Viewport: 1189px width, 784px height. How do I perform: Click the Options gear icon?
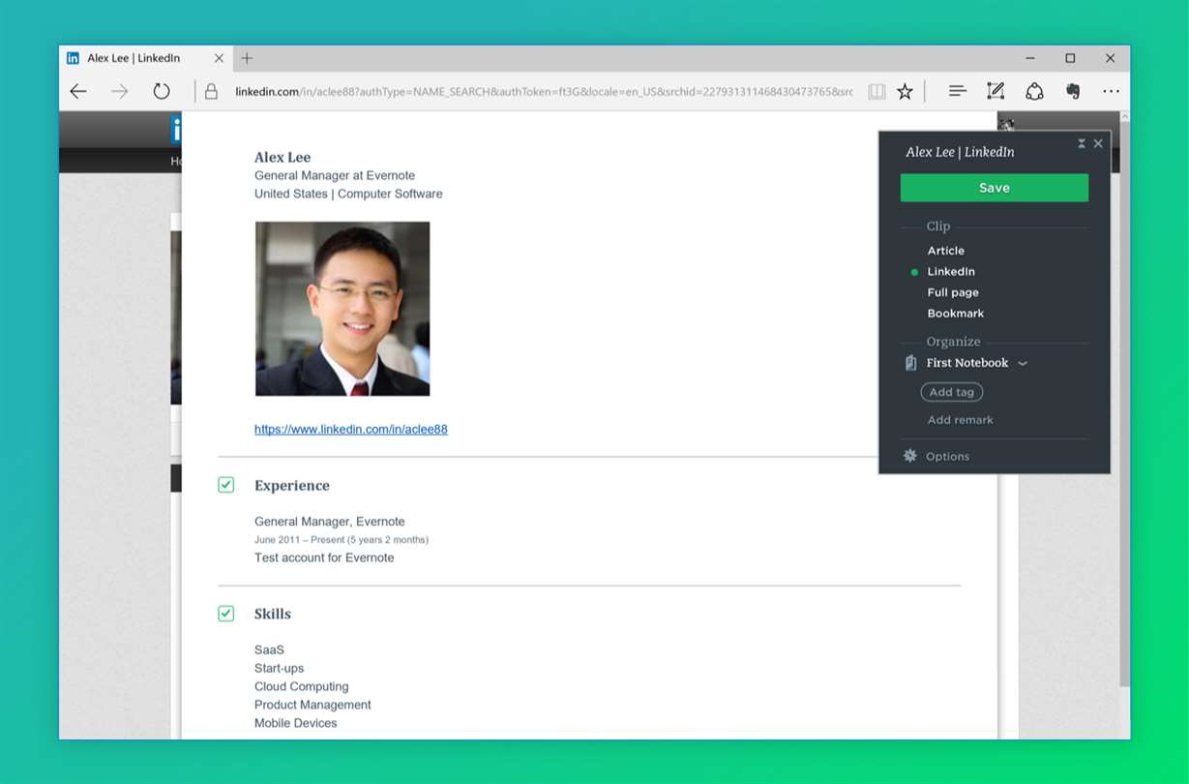point(909,456)
